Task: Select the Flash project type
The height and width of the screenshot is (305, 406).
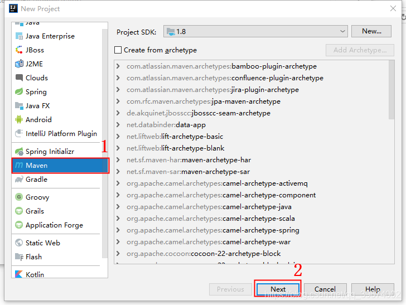Action: (x=57, y=257)
